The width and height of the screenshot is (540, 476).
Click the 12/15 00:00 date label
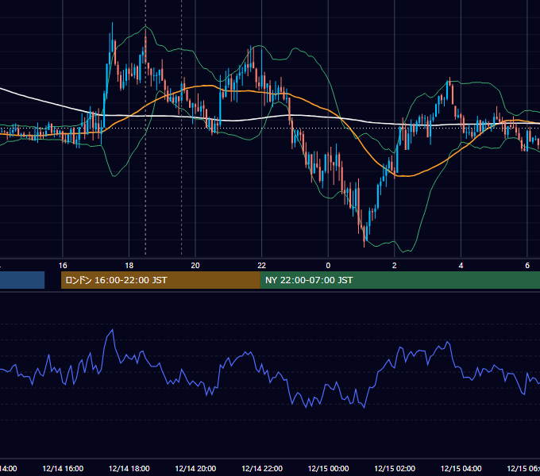pos(328,468)
